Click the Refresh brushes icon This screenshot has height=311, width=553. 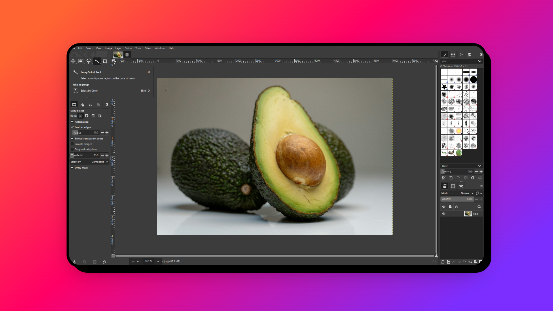click(473, 178)
